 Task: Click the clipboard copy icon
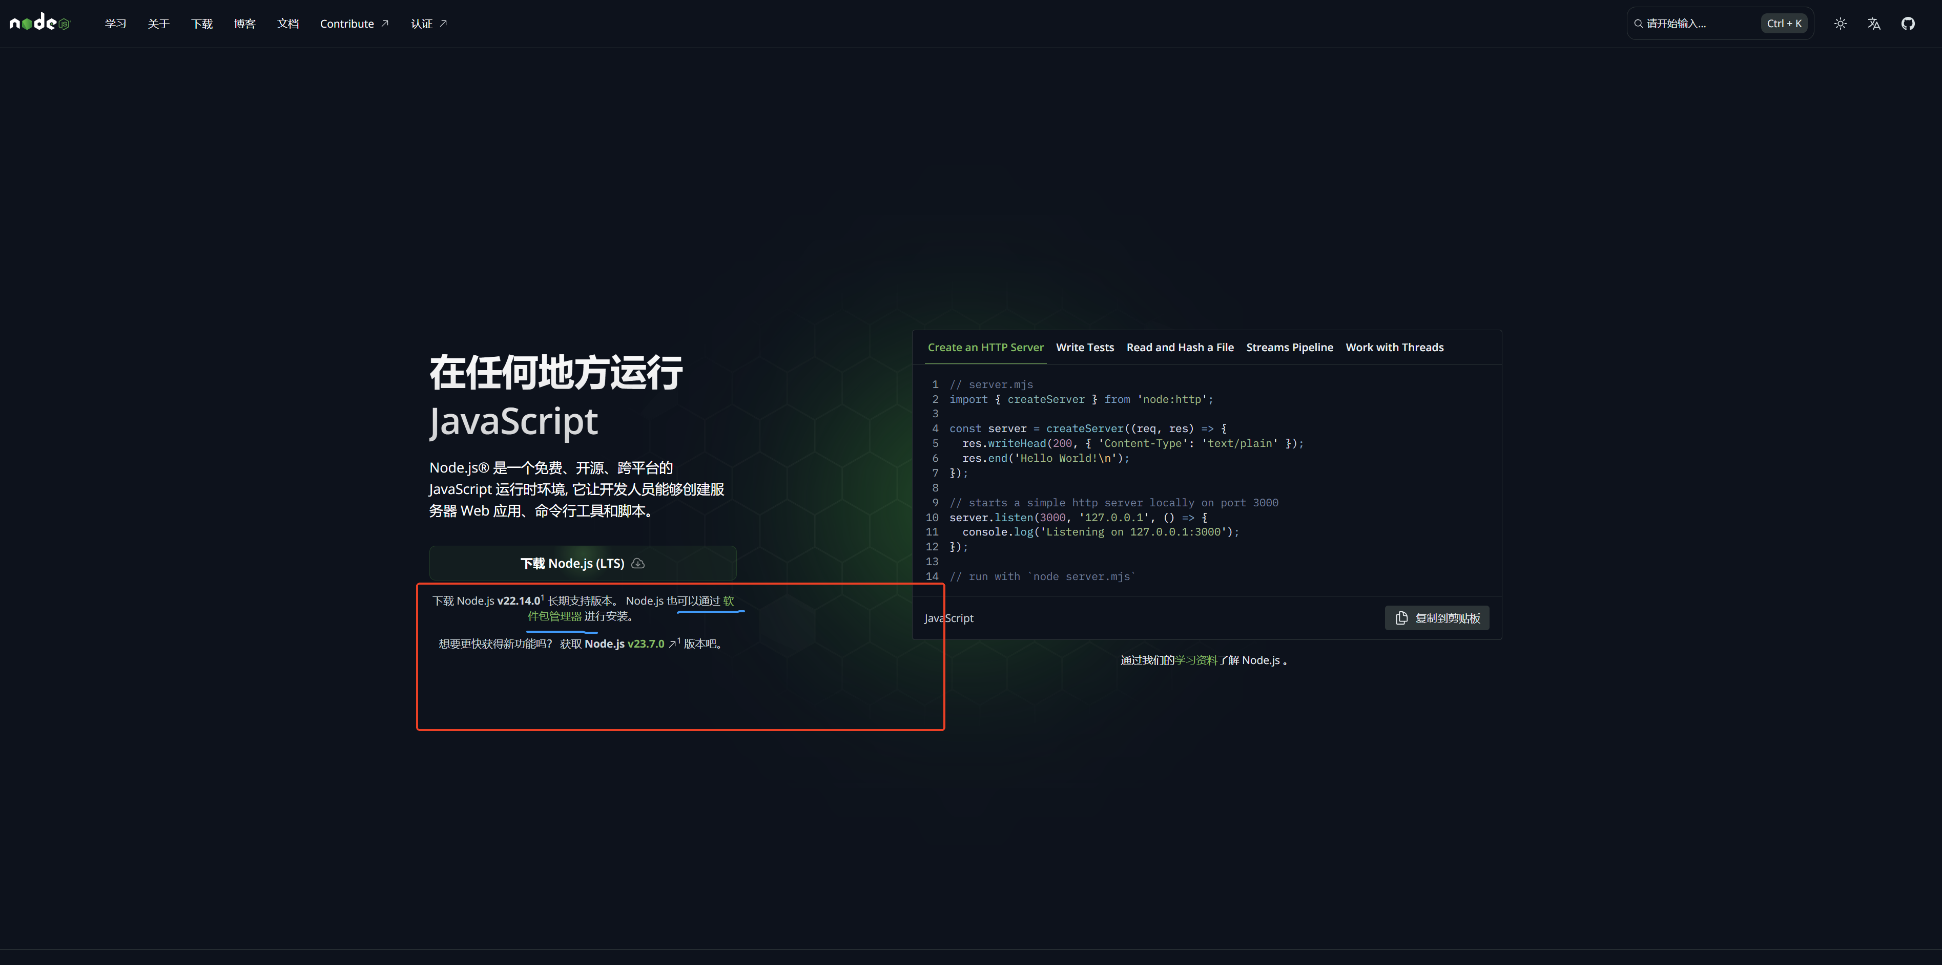(1401, 618)
